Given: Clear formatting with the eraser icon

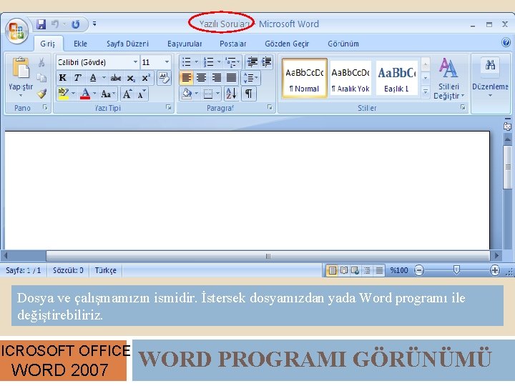Looking at the screenshot, I should [164, 78].
